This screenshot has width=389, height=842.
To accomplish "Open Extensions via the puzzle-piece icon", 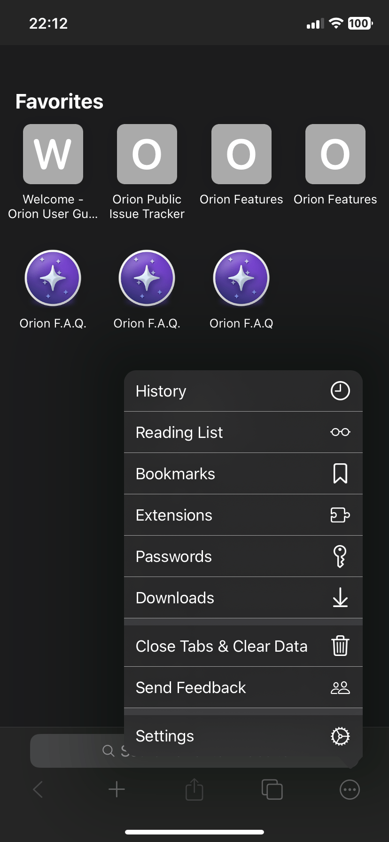I will click(x=341, y=515).
